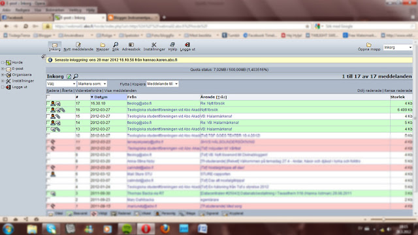Click the Logga ut toolbar icon
Screen dimensions: 418x235
click(x=187, y=45)
